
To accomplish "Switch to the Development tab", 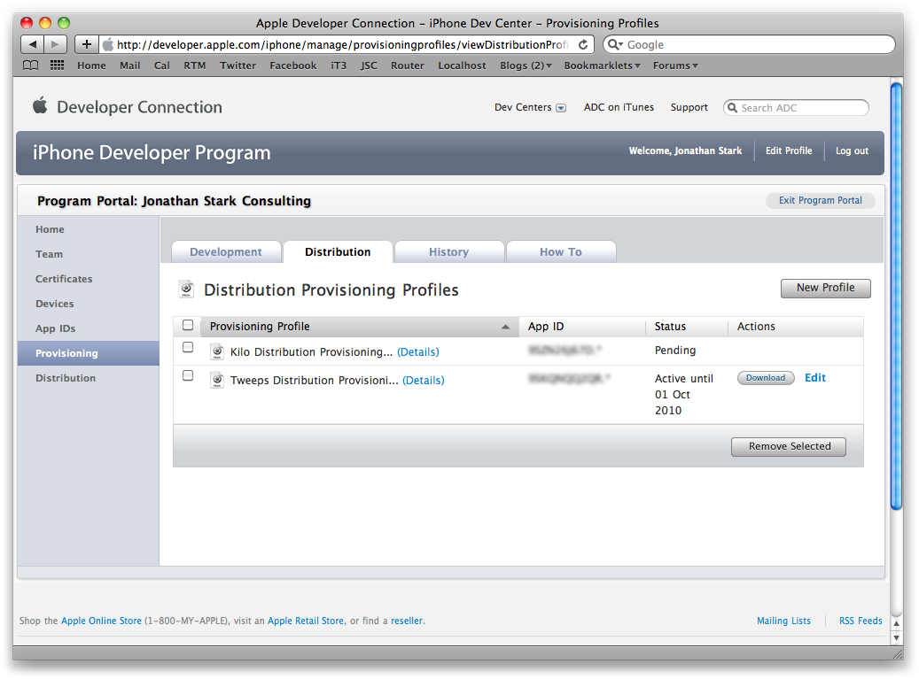I will click(226, 252).
